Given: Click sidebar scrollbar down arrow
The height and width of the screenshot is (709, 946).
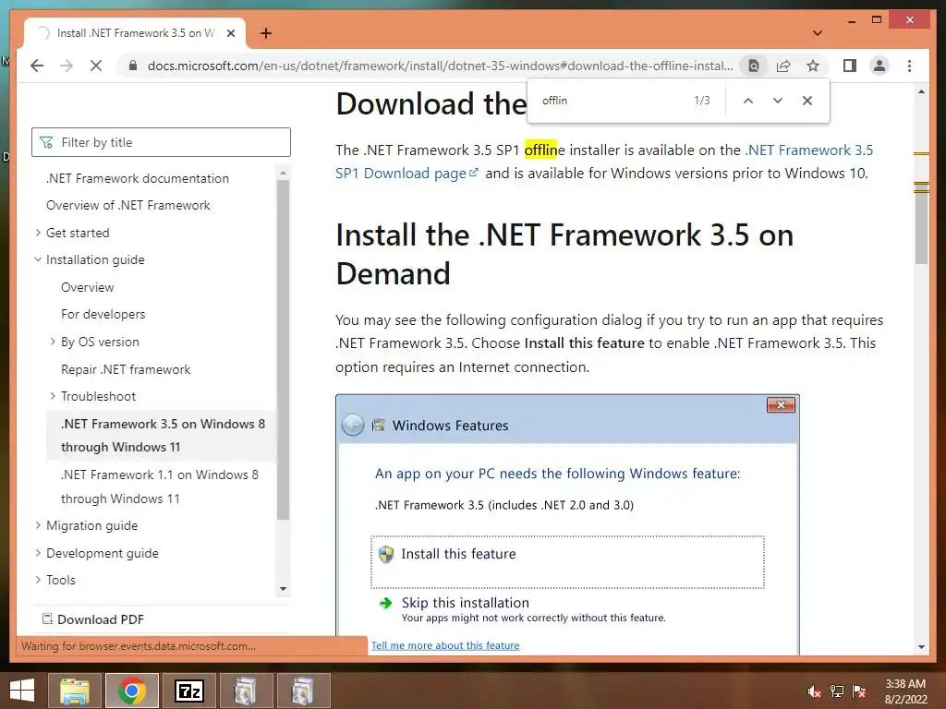Looking at the screenshot, I should [283, 589].
